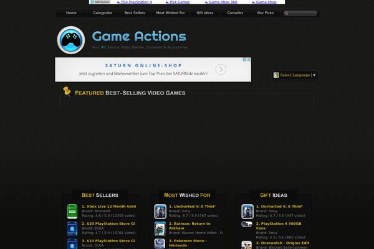Image resolution: width=374 pixels, height=249 pixels.
Task: Click the search magnifier icon
Action: click(x=286, y=13)
